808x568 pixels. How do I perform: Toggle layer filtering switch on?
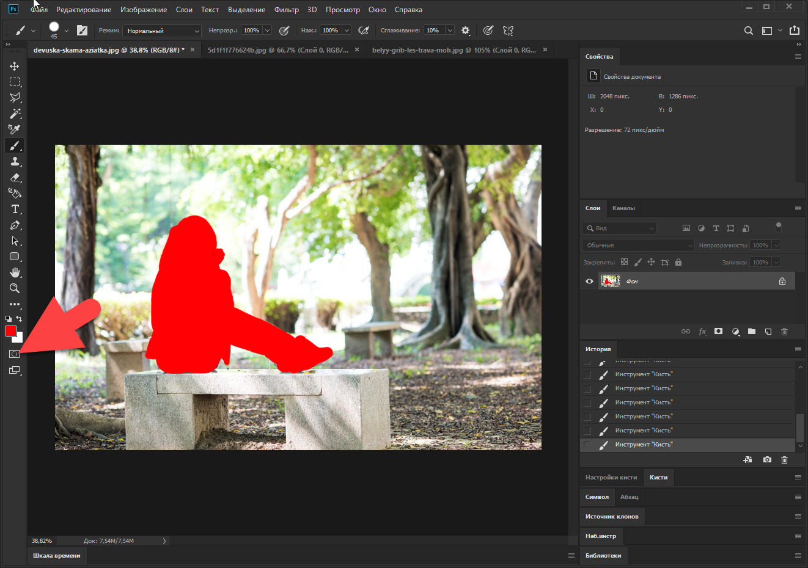pyautogui.click(x=779, y=227)
